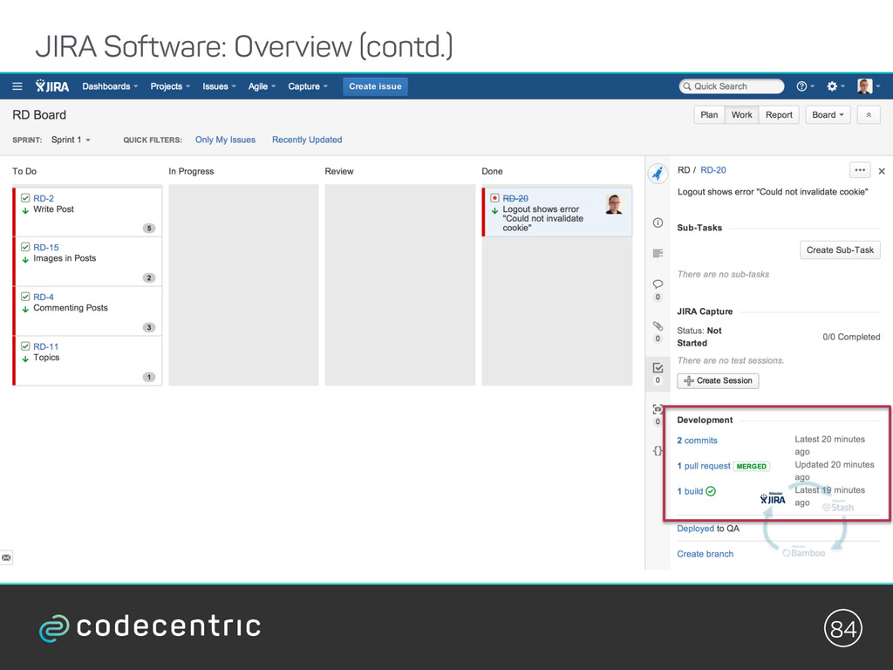
Task: Open the struck-through RD-20 card link
Action: point(515,198)
